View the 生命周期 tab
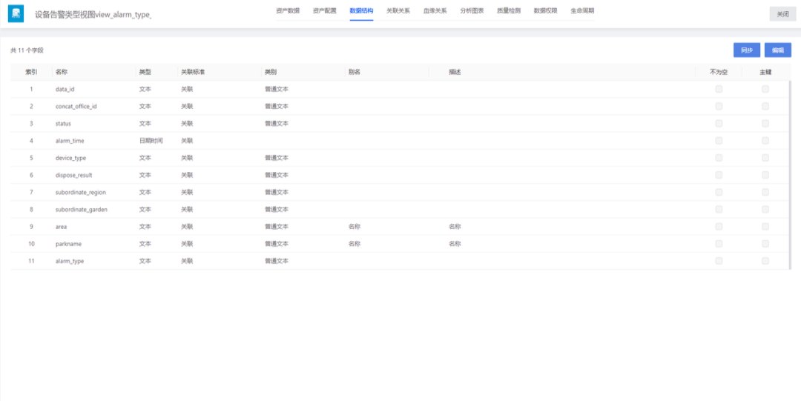 [x=582, y=10]
